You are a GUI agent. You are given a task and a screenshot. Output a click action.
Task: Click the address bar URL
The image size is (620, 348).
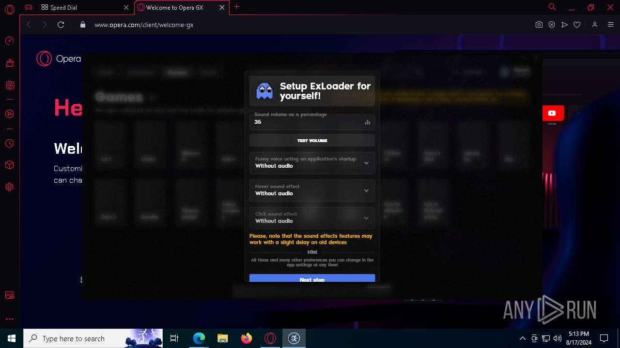[x=144, y=25]
